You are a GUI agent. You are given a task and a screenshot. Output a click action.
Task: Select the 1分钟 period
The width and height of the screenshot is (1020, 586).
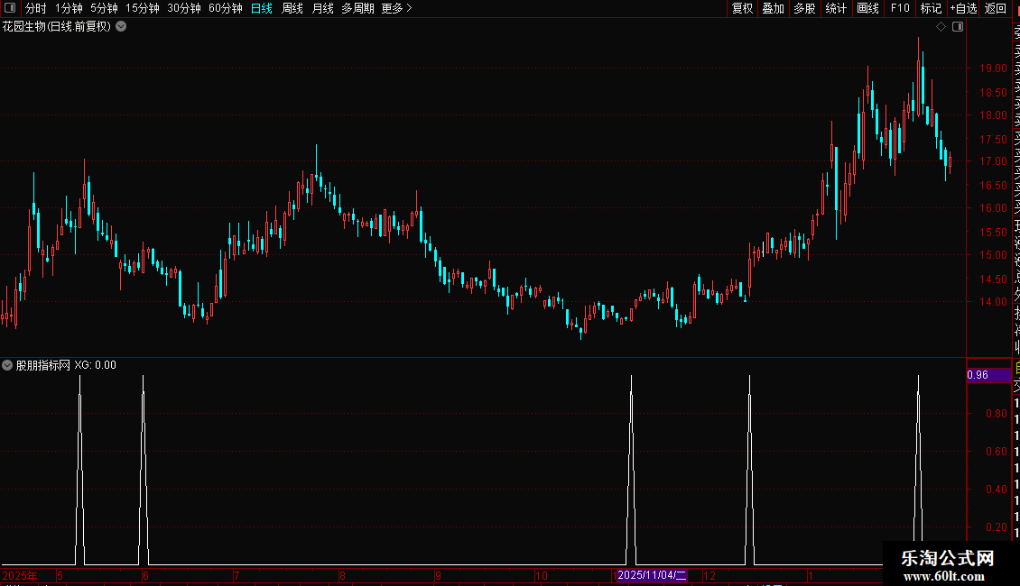click(x=69, y=8)
